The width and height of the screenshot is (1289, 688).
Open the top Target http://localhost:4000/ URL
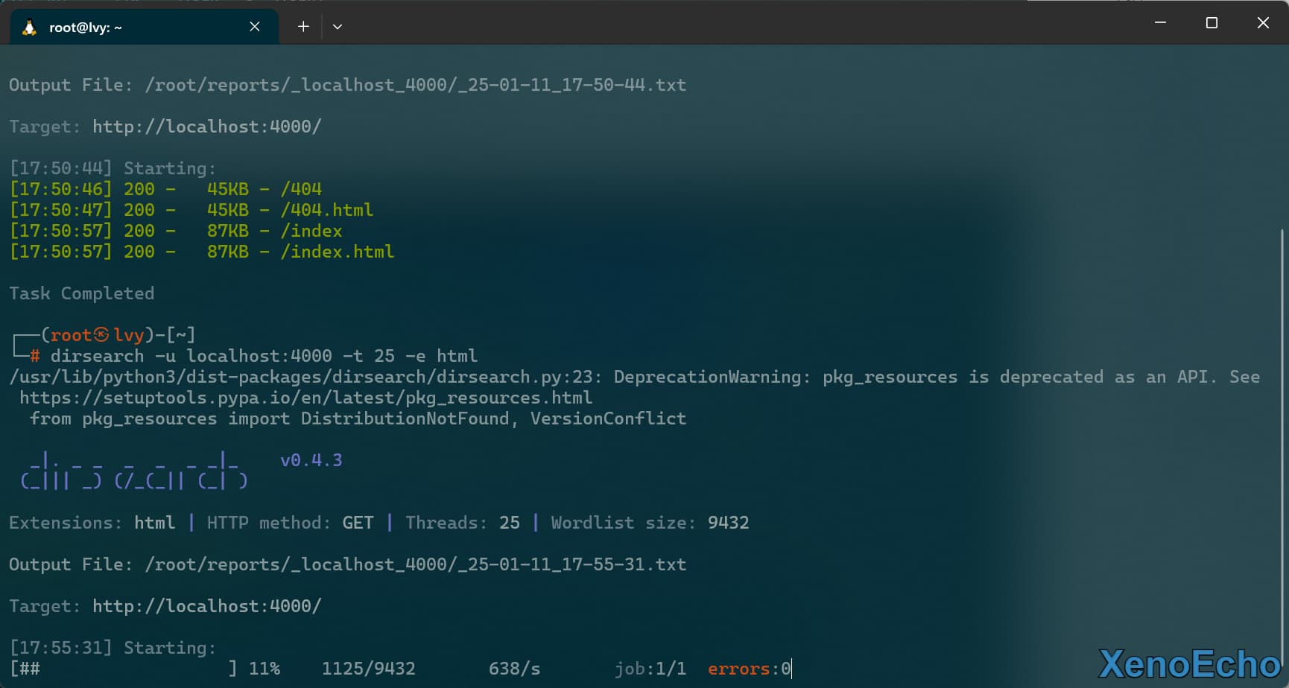[206, 127]
